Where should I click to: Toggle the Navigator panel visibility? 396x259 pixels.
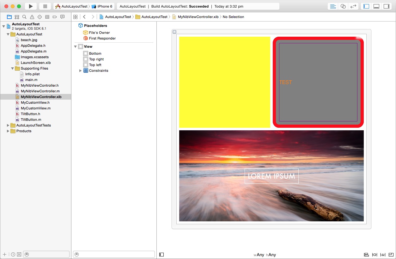pyautogui.click(x=366, y=6)
